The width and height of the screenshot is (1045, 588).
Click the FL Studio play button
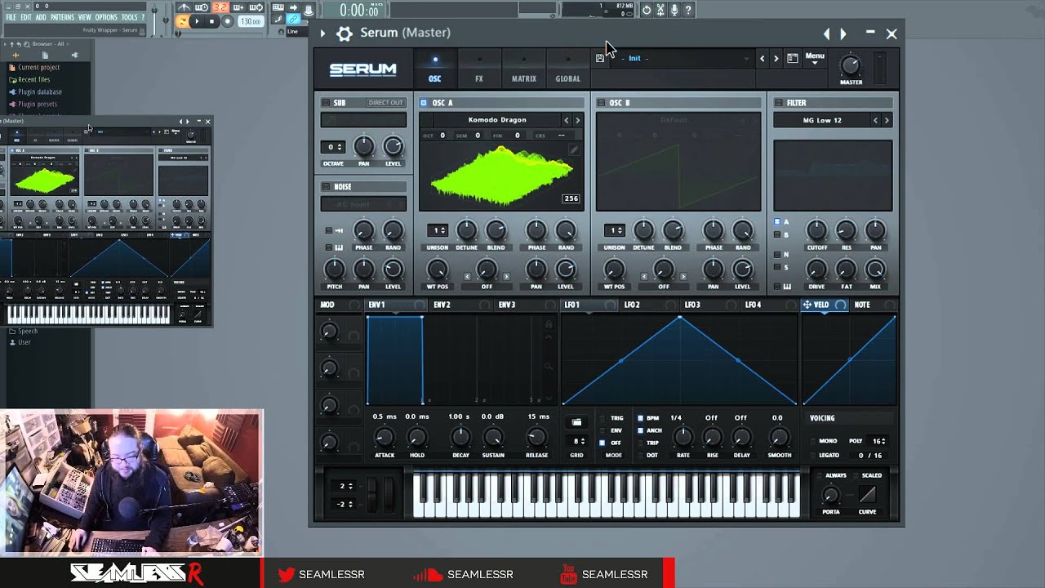196,22
